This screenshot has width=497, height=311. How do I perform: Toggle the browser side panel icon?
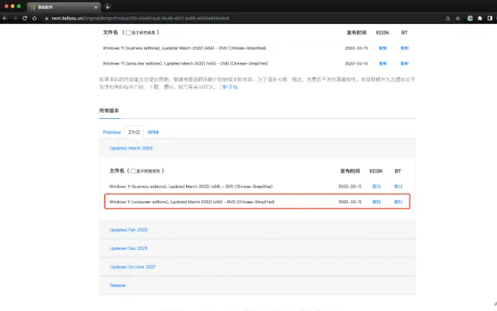tap(489, 18)
